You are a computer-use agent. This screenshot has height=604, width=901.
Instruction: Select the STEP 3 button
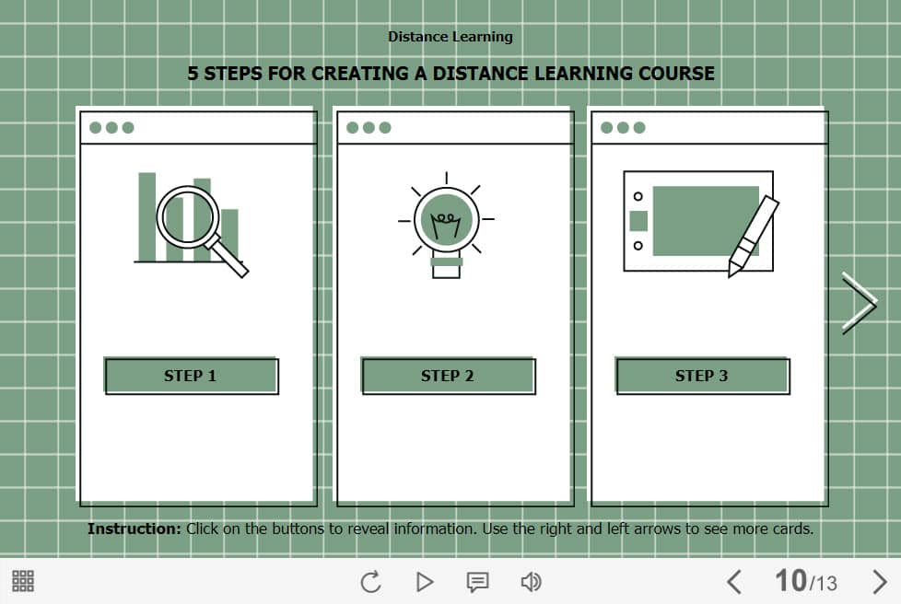702,376
